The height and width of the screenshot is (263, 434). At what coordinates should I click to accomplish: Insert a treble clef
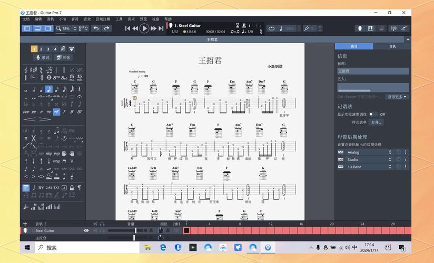coord(26,69)
